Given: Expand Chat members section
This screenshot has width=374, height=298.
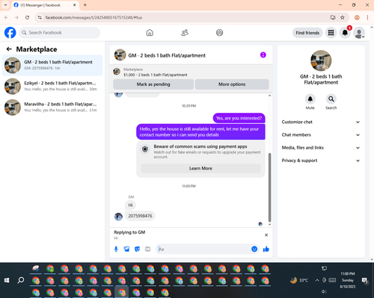Looking at the screenshot, I should pyautogui.click(x=321, y=135).
